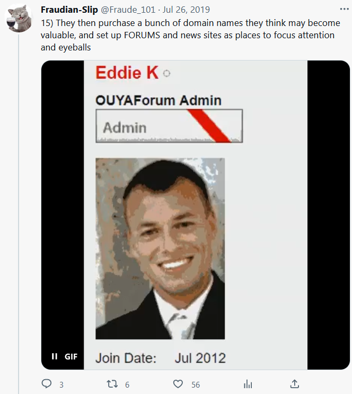Image resolution: width=352 pixels, height=394 pixels.
Task: Click the OUYAForum Admin title text
Action: pyautogui.click(x=159, y=100)
